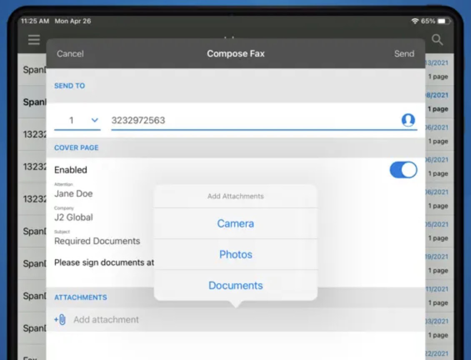Edit the Subject field Required Documents
The height and width of the screenshot is (360, 471).
tap(97, 241)
